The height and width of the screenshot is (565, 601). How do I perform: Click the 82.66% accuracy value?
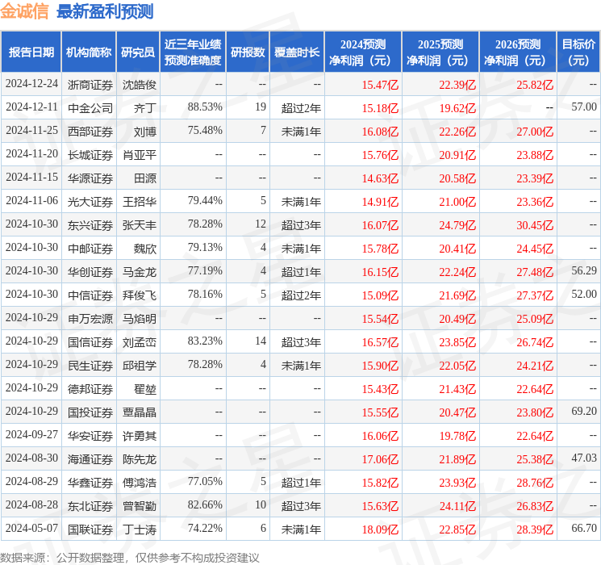click(205, 504)
